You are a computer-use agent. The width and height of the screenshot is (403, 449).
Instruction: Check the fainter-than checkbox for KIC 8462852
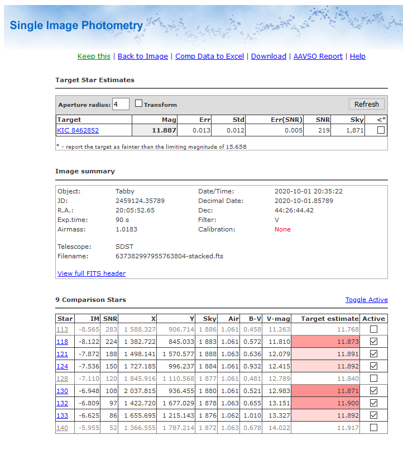click(381, 130)
